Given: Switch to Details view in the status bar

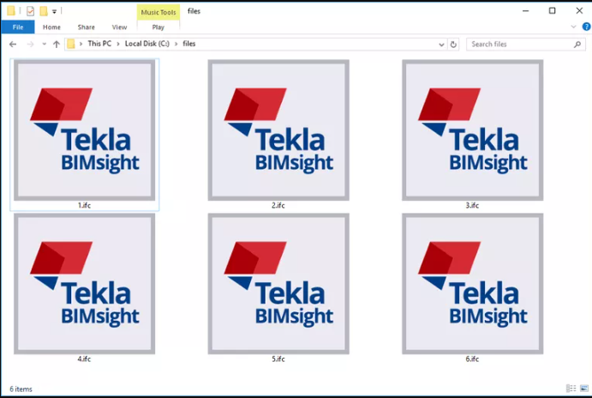Looking at the screenshot, I should [571, 389].
